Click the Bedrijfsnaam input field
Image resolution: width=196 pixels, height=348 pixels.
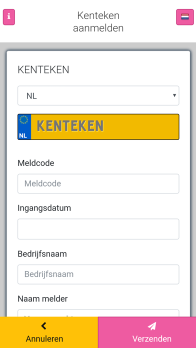pyautogui.click(x=98, y=274)
